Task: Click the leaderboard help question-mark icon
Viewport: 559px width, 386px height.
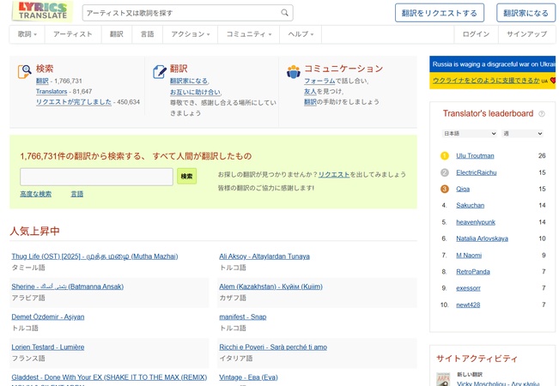Action: 542,114
